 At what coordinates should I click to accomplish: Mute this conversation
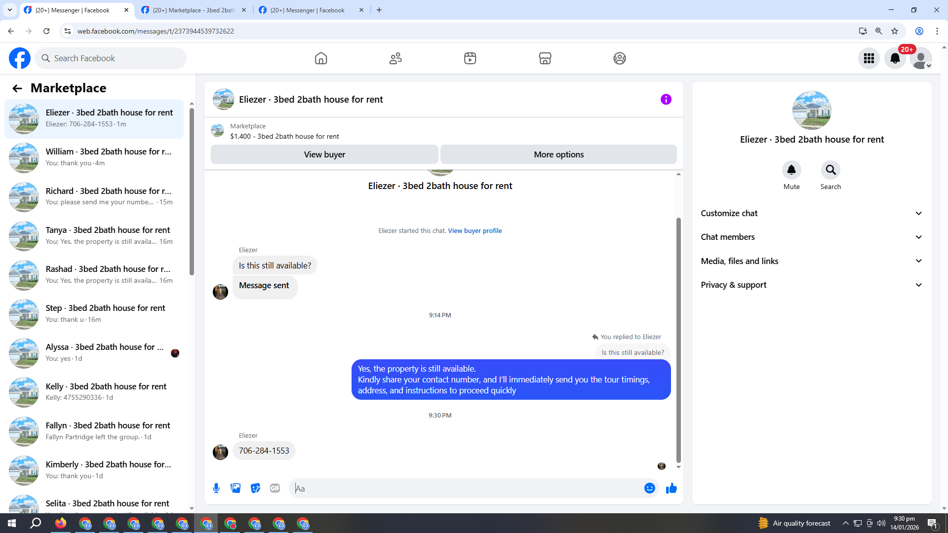tap(791, 170)
